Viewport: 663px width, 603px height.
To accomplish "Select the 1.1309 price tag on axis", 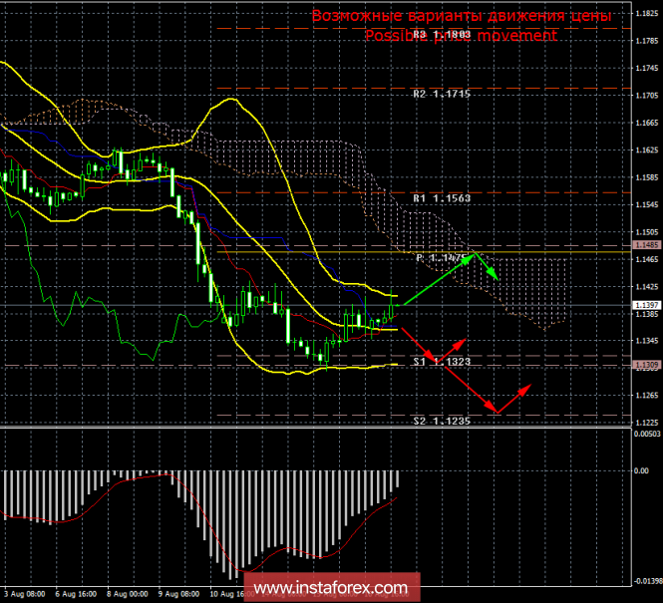I will (644, 366).
